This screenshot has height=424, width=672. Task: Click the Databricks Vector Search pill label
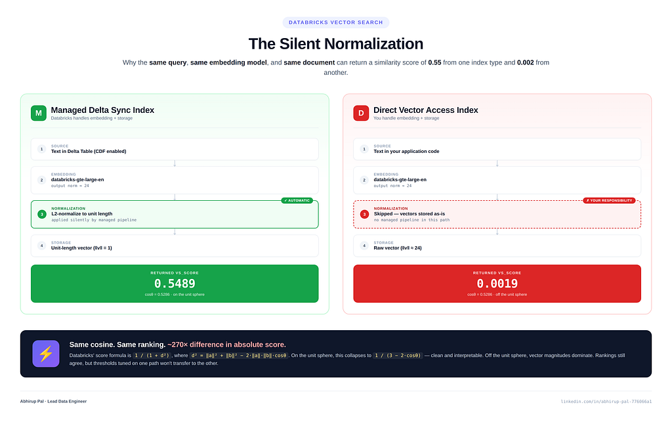tap(335, 22)
